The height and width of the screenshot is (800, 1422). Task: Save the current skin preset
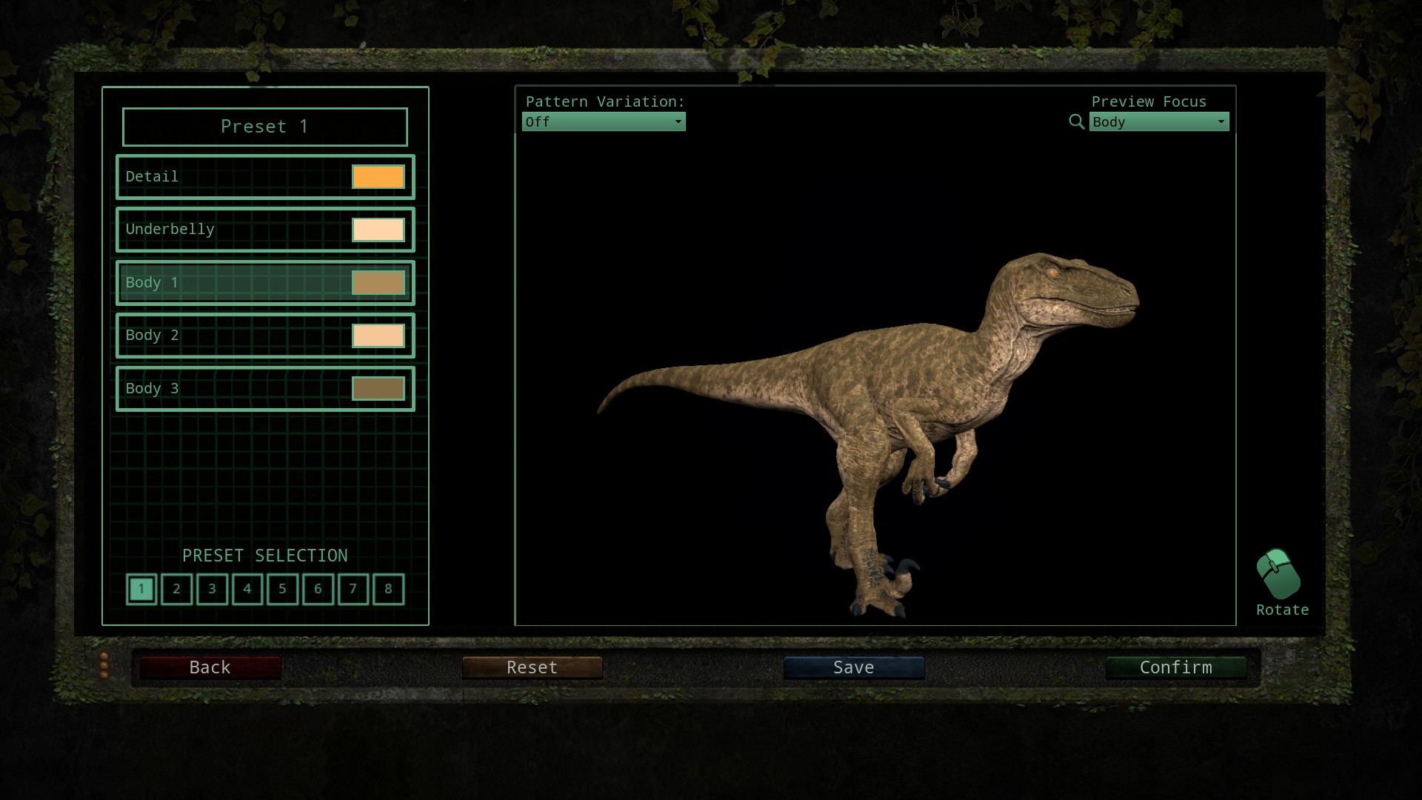point(853,667)
